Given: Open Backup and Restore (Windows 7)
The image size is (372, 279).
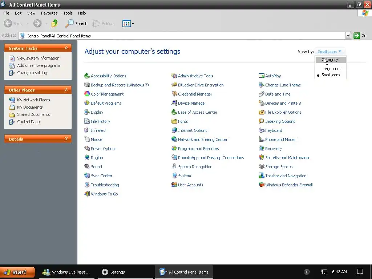Looking at the screenshot, I should pyautogui.click(x=120, y=85).
